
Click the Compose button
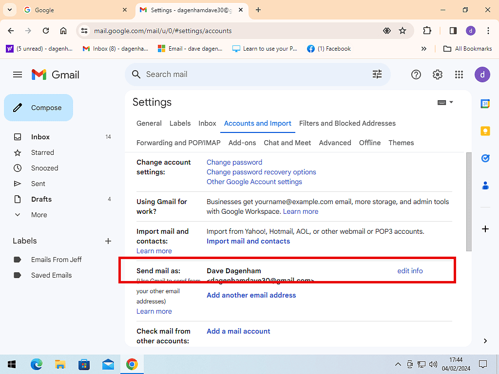click(x=38, y=108)
